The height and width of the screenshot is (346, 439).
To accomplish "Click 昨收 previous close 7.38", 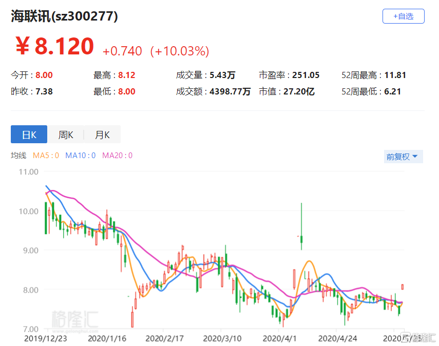I will (44, 91).
